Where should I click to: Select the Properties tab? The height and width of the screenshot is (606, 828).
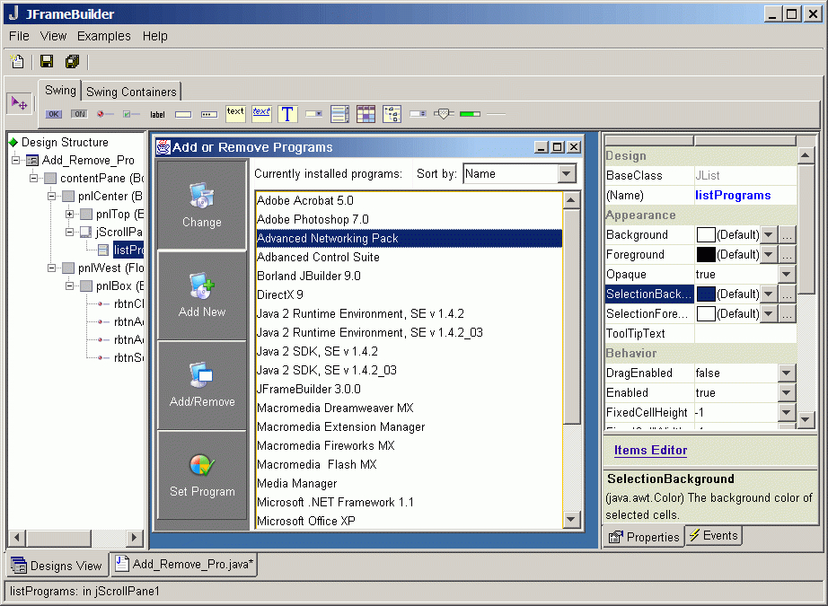point(644,538)
